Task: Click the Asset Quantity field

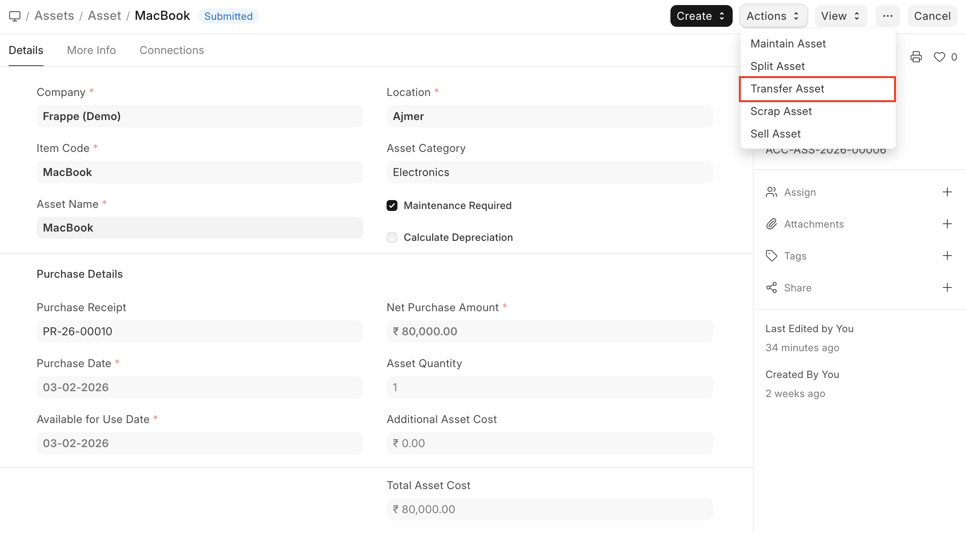Action: pyautogui.click(x=550, y=387)
